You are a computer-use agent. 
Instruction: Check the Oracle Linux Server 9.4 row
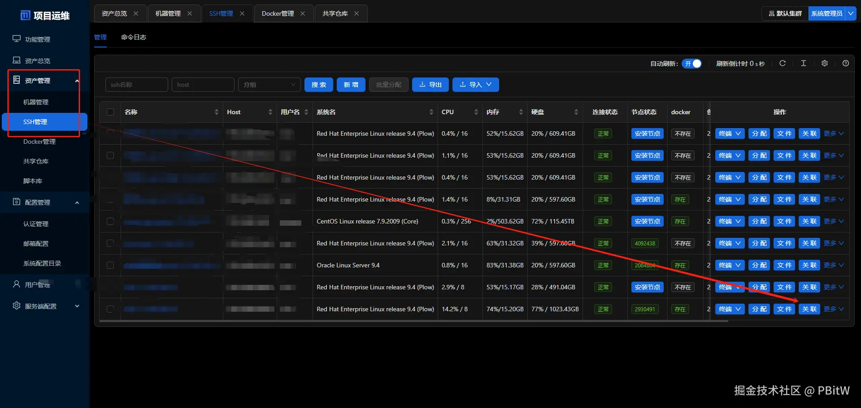[x=110, y=265]
